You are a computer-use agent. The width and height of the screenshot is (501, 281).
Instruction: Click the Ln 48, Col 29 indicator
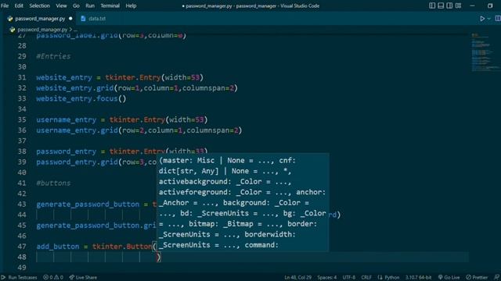click(297, 277)
